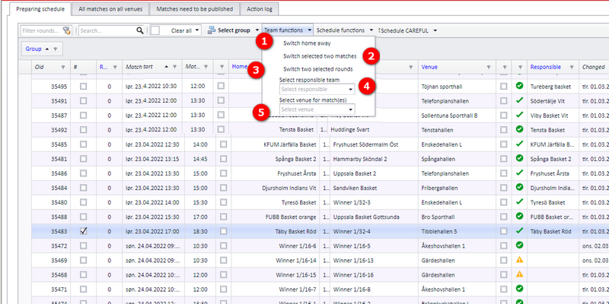Click the Venue column header link
This screenshot has width=609, height=304.
429,67
